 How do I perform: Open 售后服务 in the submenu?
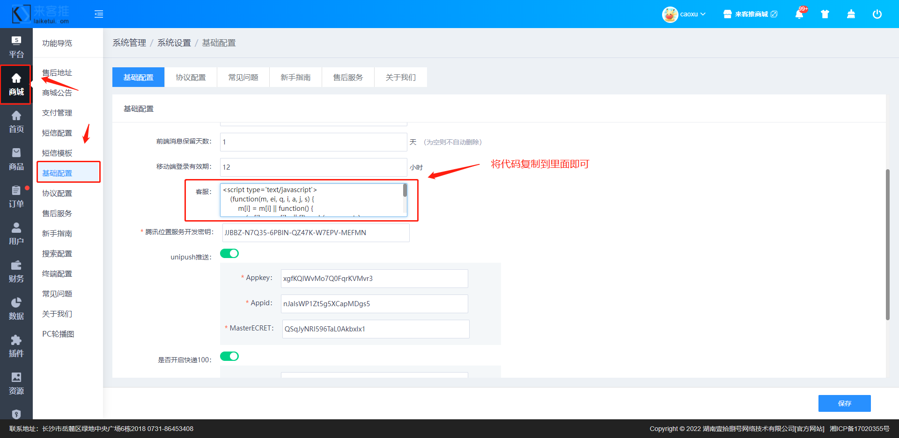coord(57,213)
